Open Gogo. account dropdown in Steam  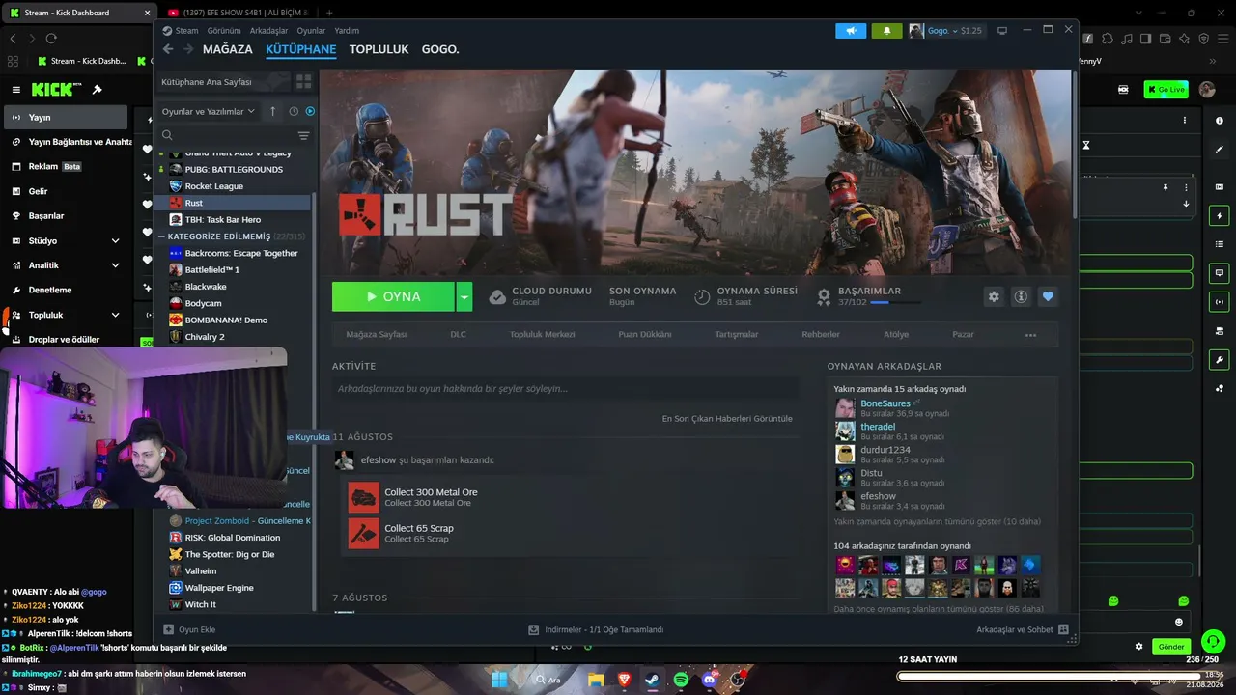944,31
